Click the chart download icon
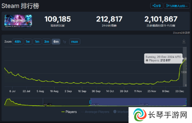 tap(184, 41)
